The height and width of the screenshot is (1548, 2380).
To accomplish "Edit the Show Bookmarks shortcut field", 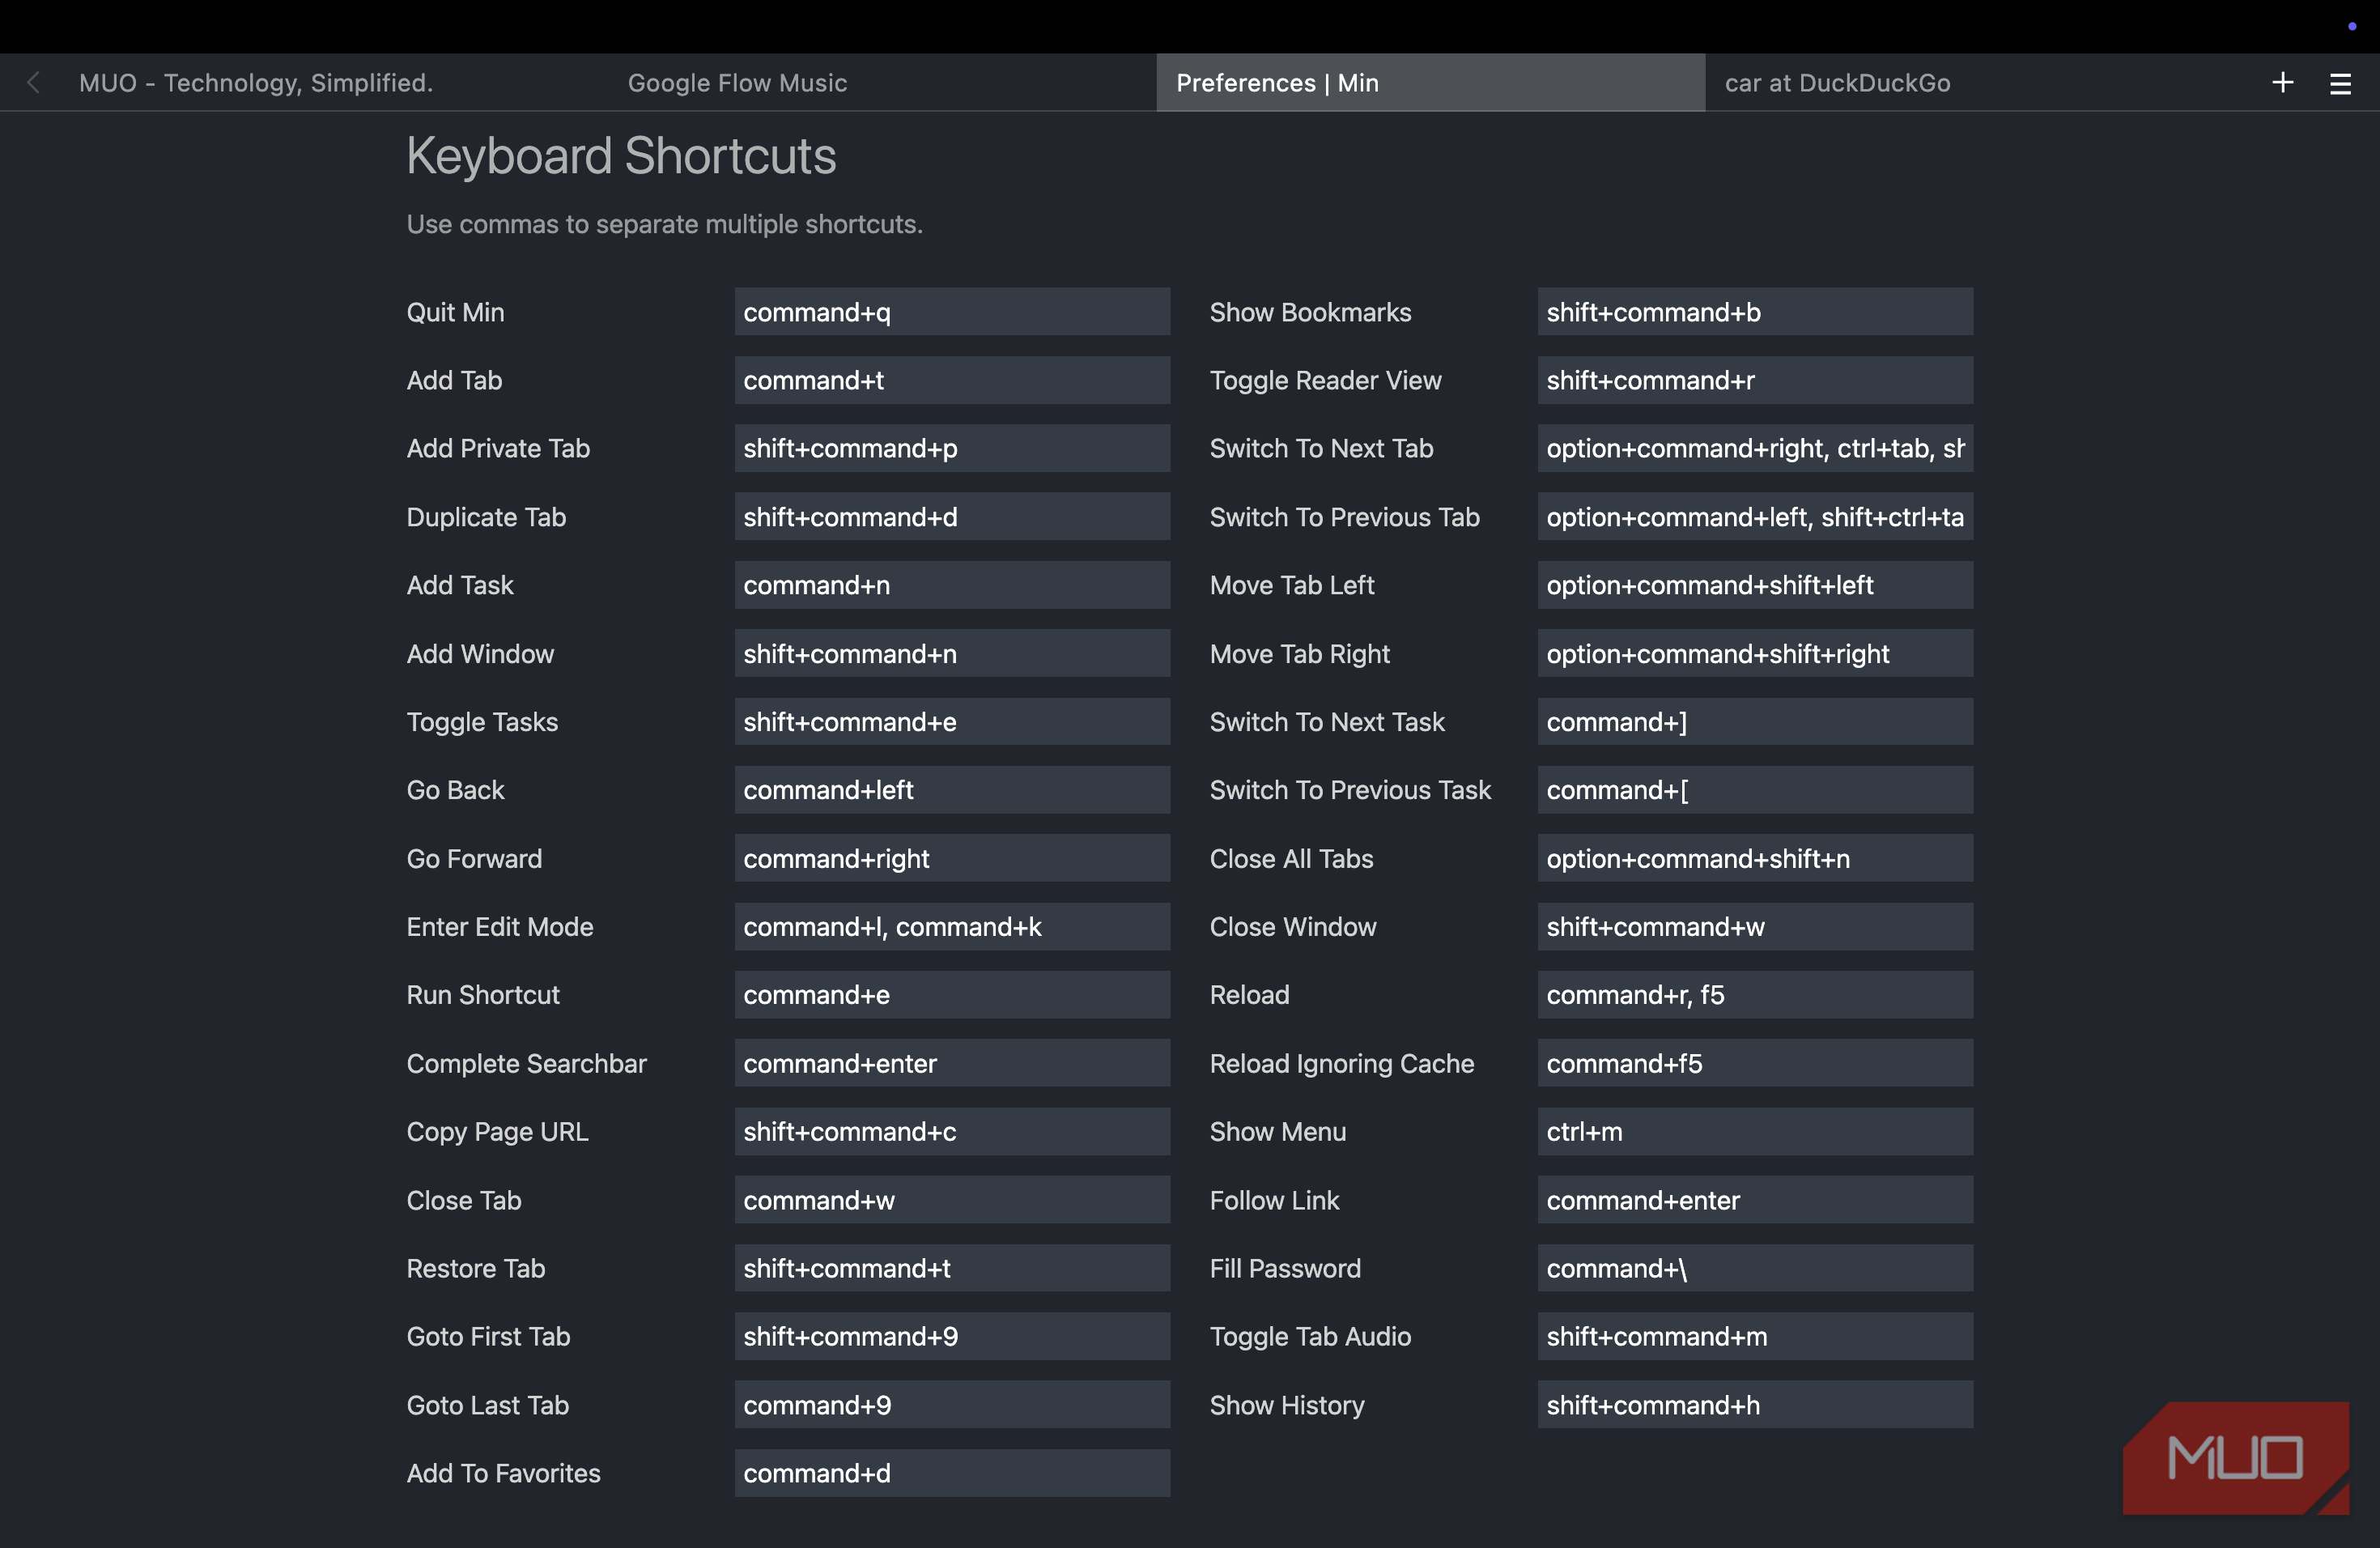I will 1755,312.
